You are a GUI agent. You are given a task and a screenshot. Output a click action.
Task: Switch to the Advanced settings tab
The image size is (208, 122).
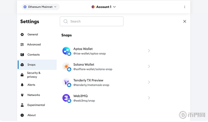coord(34,44)
